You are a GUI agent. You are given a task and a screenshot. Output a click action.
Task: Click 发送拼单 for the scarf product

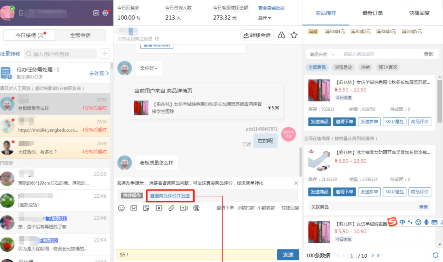369,122
